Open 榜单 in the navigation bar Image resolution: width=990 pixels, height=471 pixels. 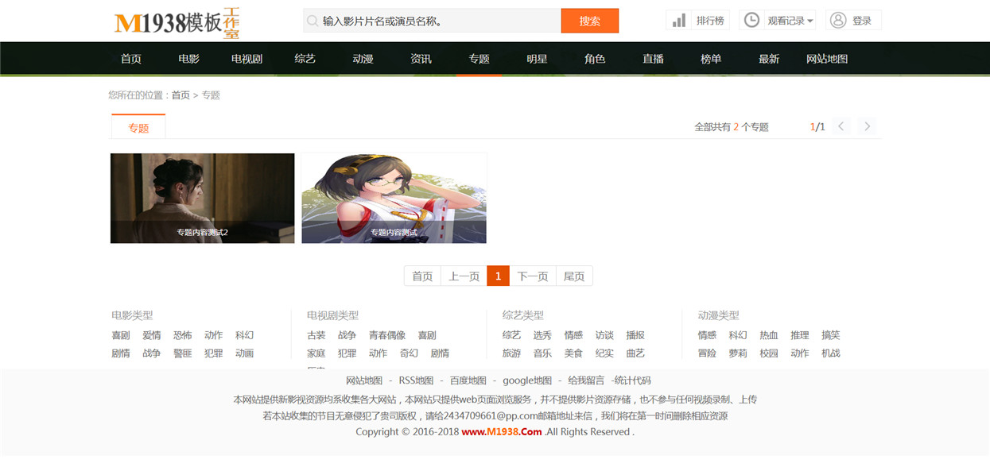pos(712,59)
